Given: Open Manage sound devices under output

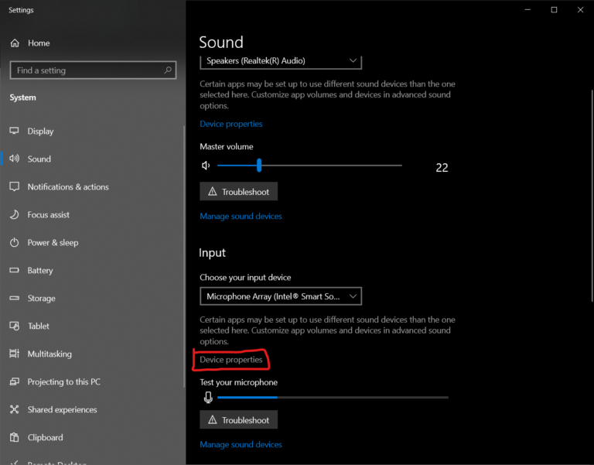Looking at the screenshot, I should point(241,217).
